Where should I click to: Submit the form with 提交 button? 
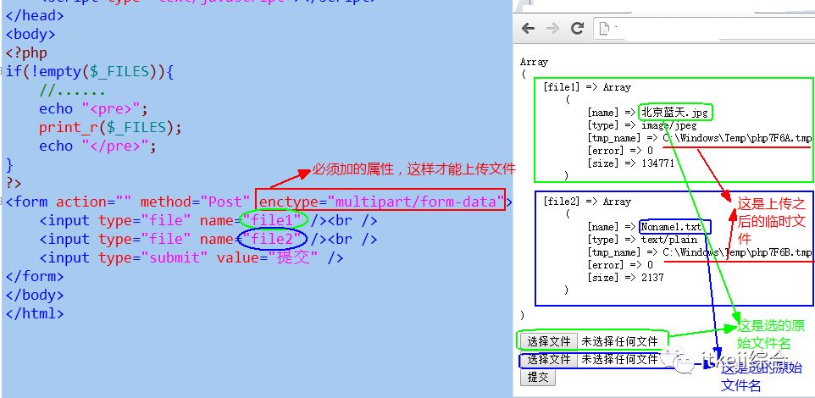point(538,377)
